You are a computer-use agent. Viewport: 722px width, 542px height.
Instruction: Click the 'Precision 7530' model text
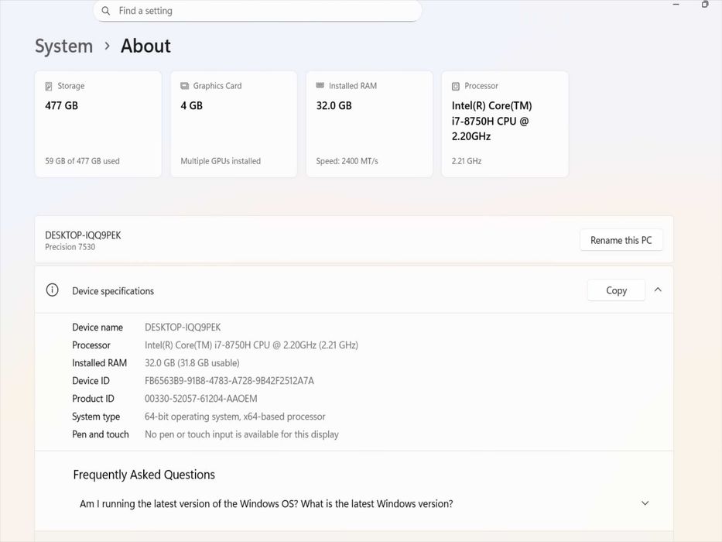70,247
